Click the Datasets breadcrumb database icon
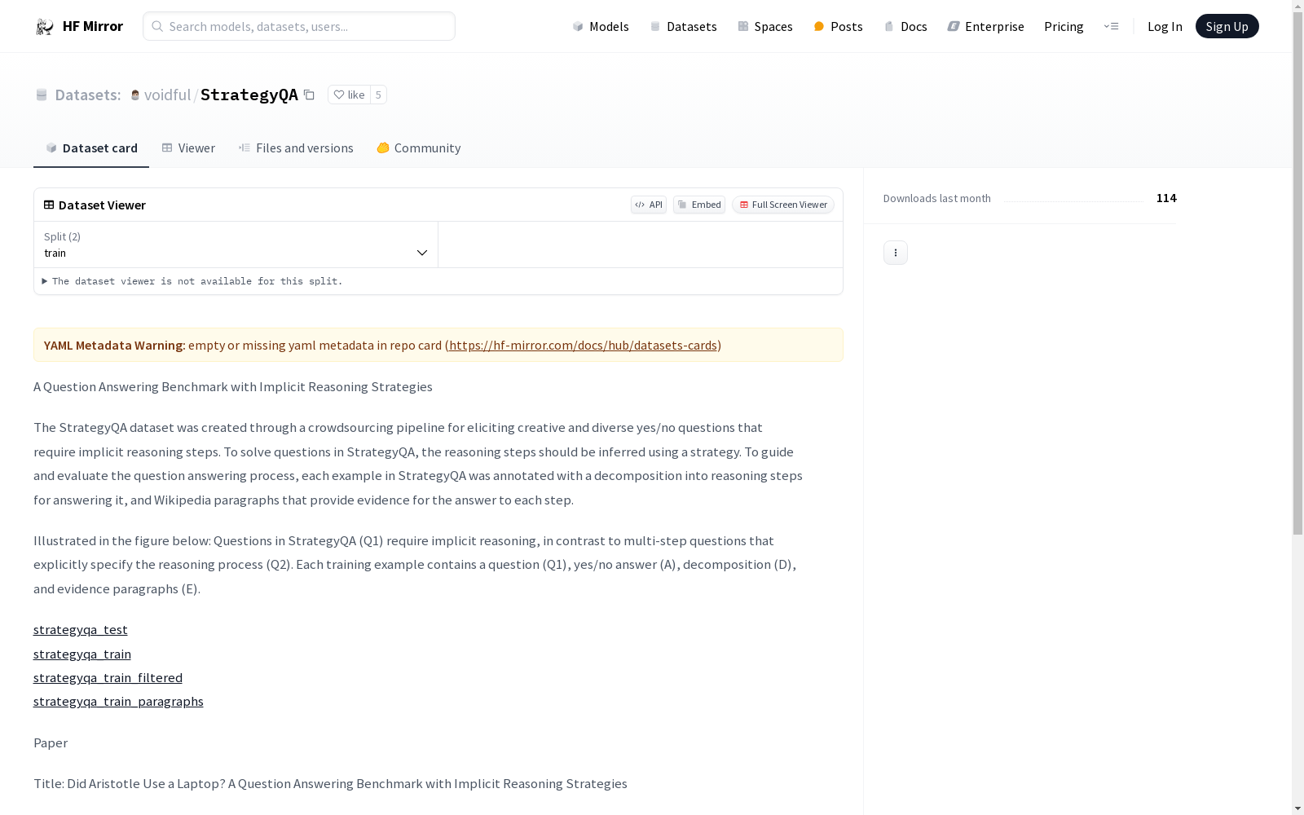 42,95
